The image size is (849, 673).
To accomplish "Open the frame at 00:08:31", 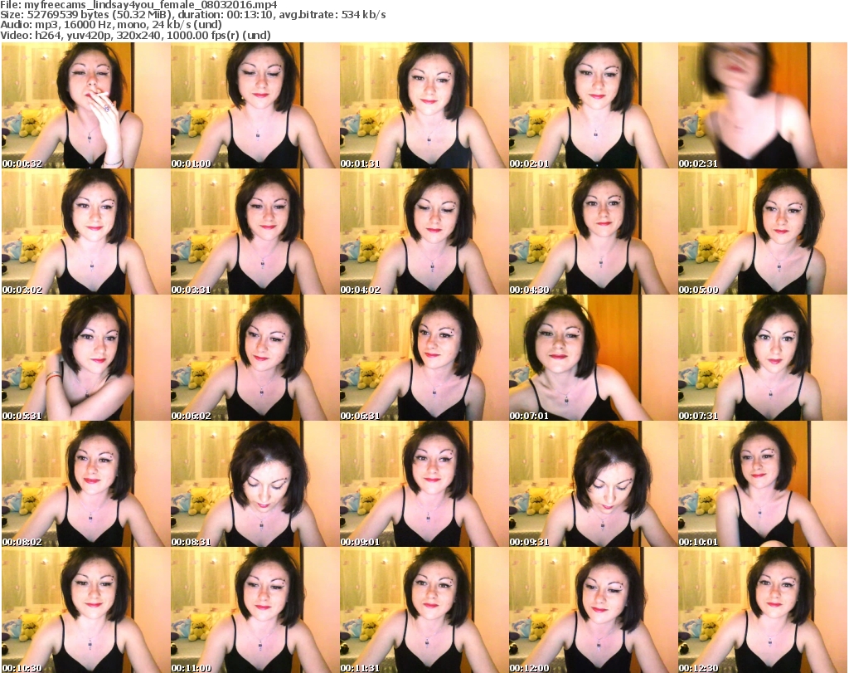I will click(255, 484).
